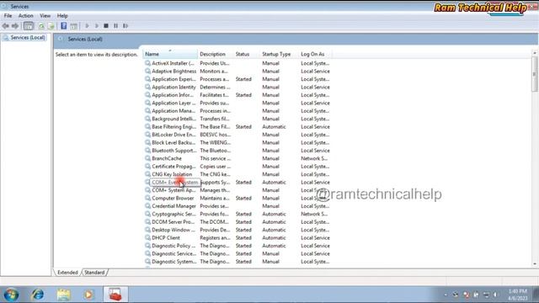
Task: Open Windows Media Player taskbar icon
Action: (88, 295)
